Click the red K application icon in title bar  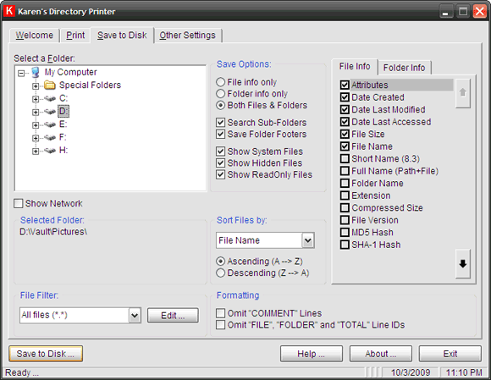[x=9, y=11]
